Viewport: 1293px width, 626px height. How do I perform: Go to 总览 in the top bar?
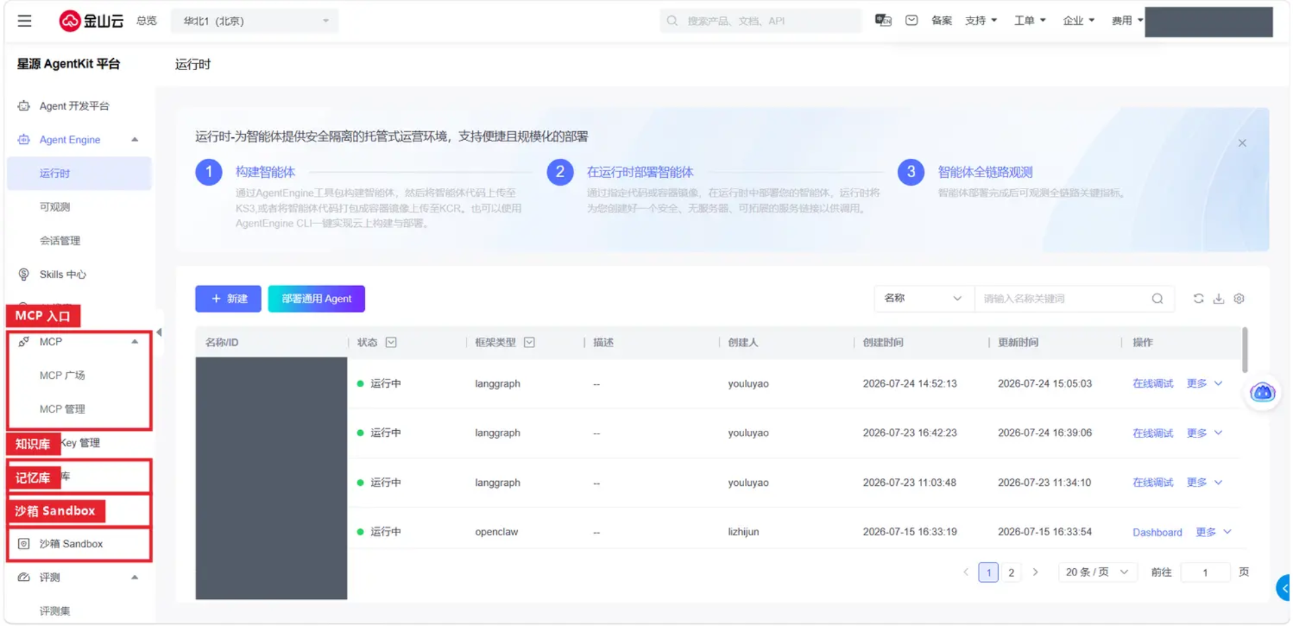coord(146,21)
